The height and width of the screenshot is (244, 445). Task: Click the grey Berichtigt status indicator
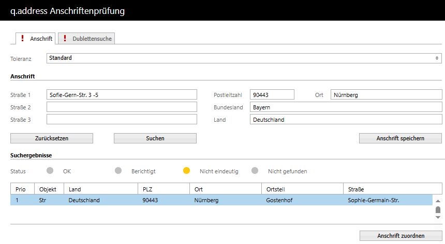pyautogui.click(x=118, y=171)
